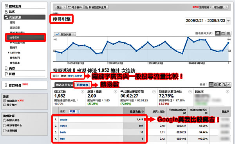The width and height of the screenshot is (235, 144).
Task: Click the question mark next to 造訪次數 metric
Action: click(x=82, y=92)
